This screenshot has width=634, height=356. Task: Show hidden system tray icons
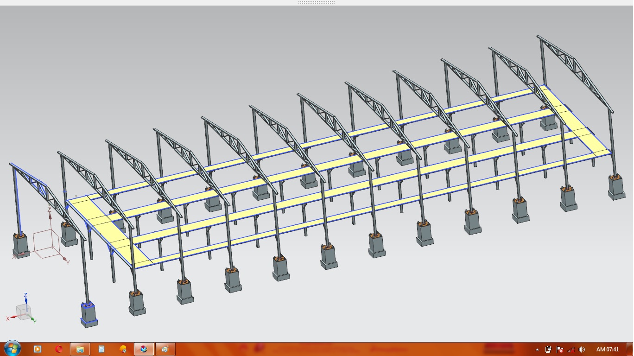537,350
